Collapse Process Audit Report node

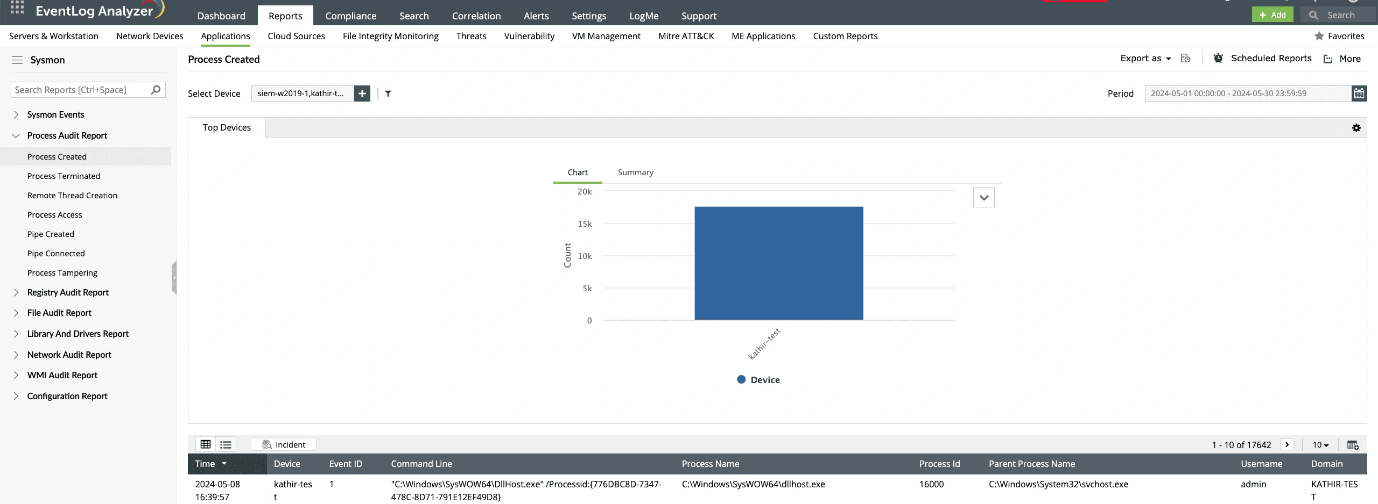(16, 135)
